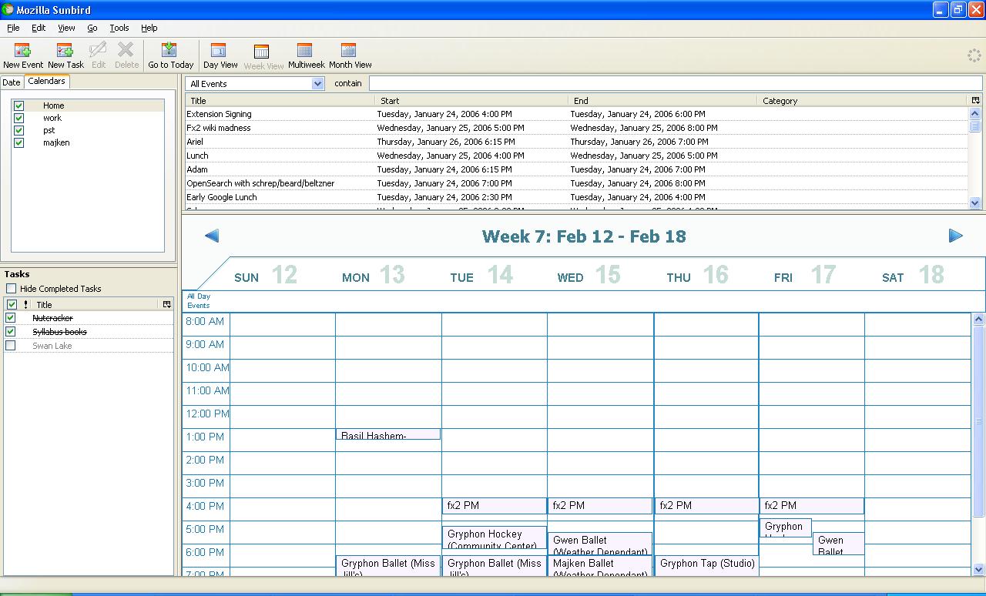Click the New Event toolbar icon
The width and height of the screenshot is (986, 596).
pos(22,55)
